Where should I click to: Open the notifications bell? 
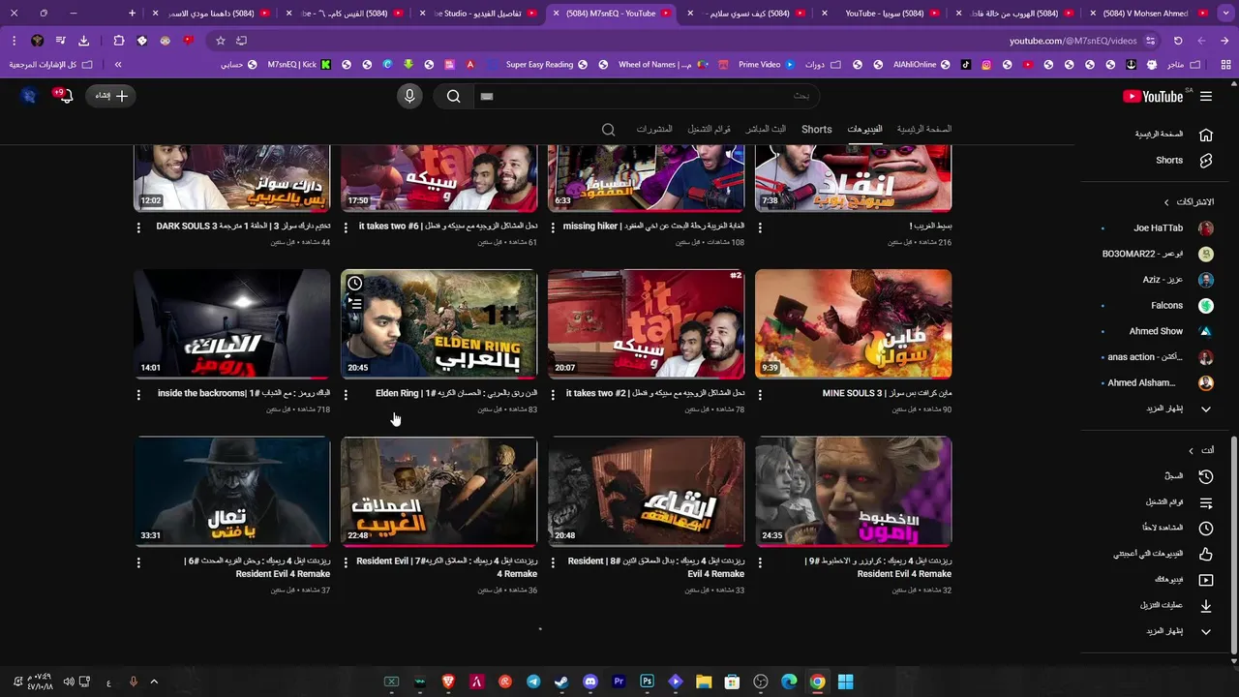coord(65,96)
